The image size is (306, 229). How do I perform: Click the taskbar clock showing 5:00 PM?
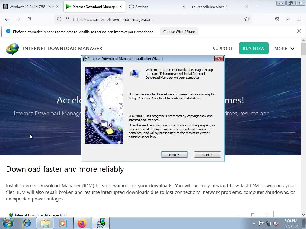point(291,223)
